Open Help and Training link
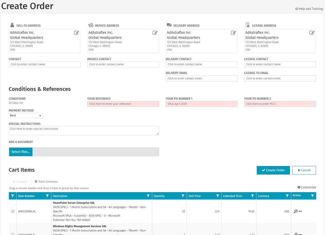Screen dimensions: 325x235 tap(309, 9)
